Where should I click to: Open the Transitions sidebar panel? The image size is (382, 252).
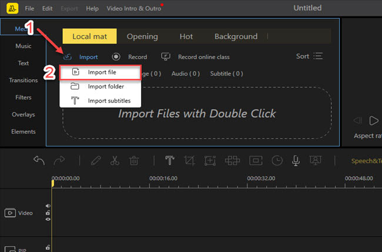tap(24, 80)
